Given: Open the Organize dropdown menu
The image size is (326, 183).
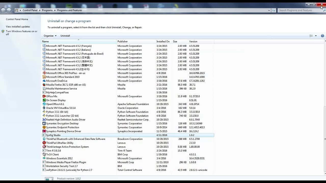Looking at the screenshot, I should coord(50,36).
